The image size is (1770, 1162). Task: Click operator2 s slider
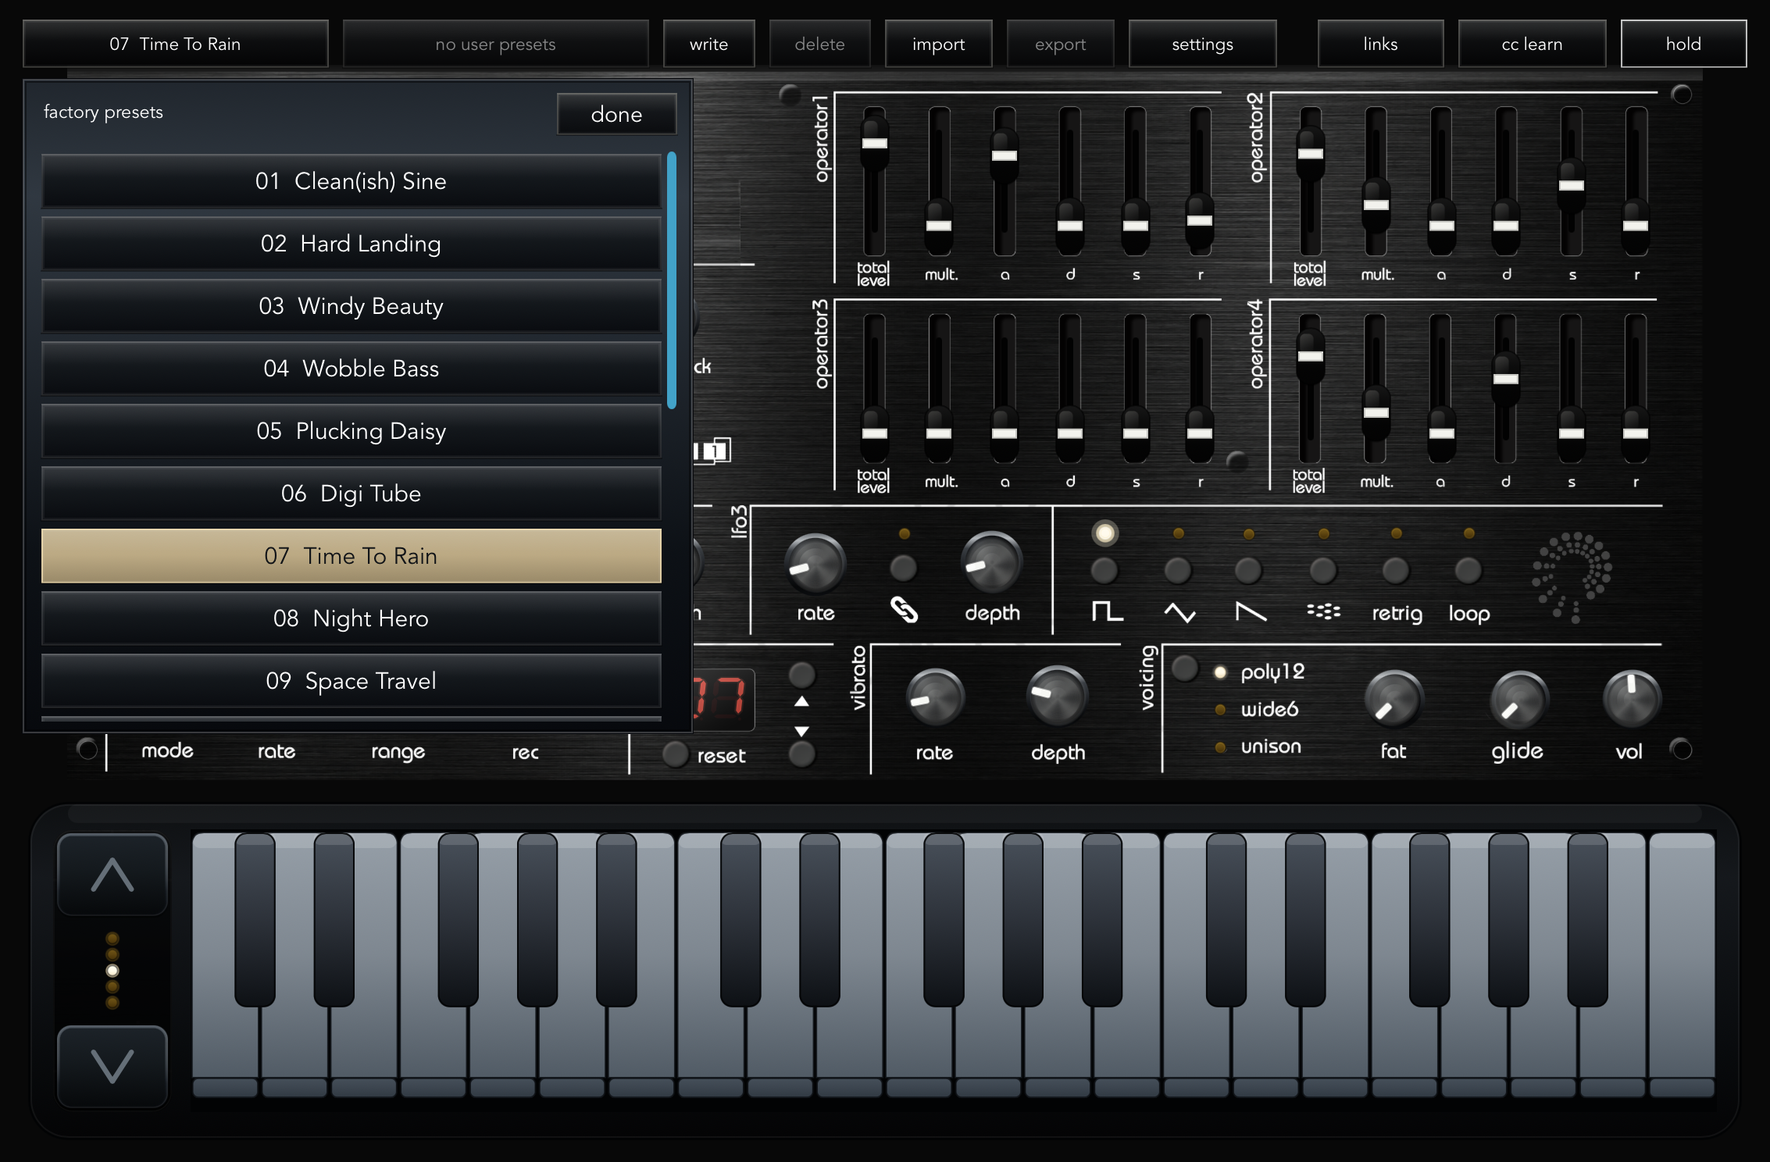(x=1571, y=186)
